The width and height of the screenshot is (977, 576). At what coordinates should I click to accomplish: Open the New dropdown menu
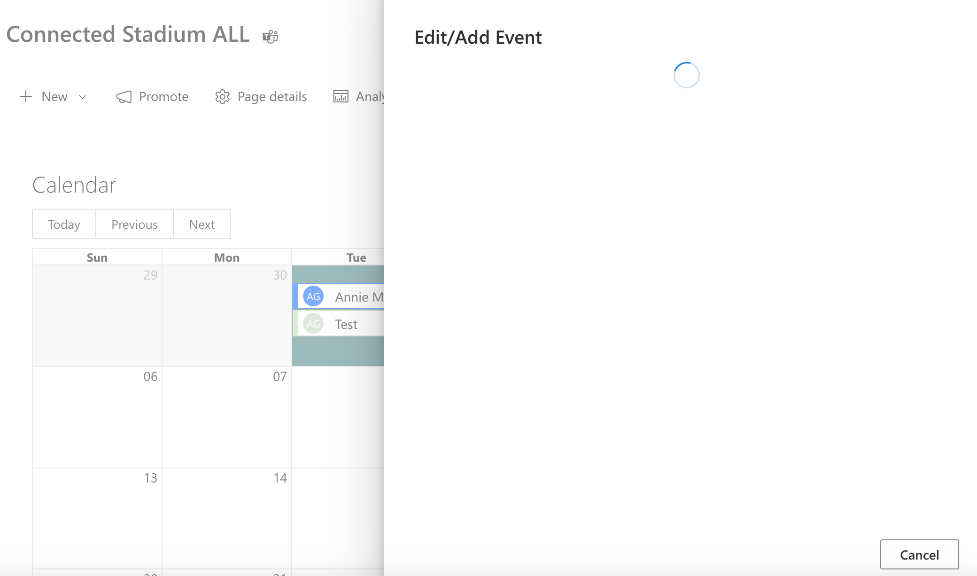point(54,97)
